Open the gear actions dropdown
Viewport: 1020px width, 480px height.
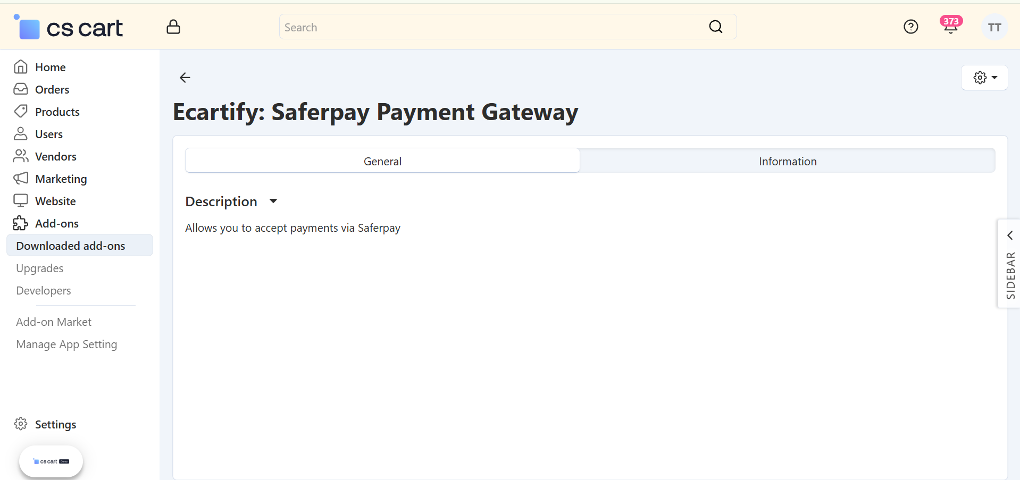click(984, 78)
